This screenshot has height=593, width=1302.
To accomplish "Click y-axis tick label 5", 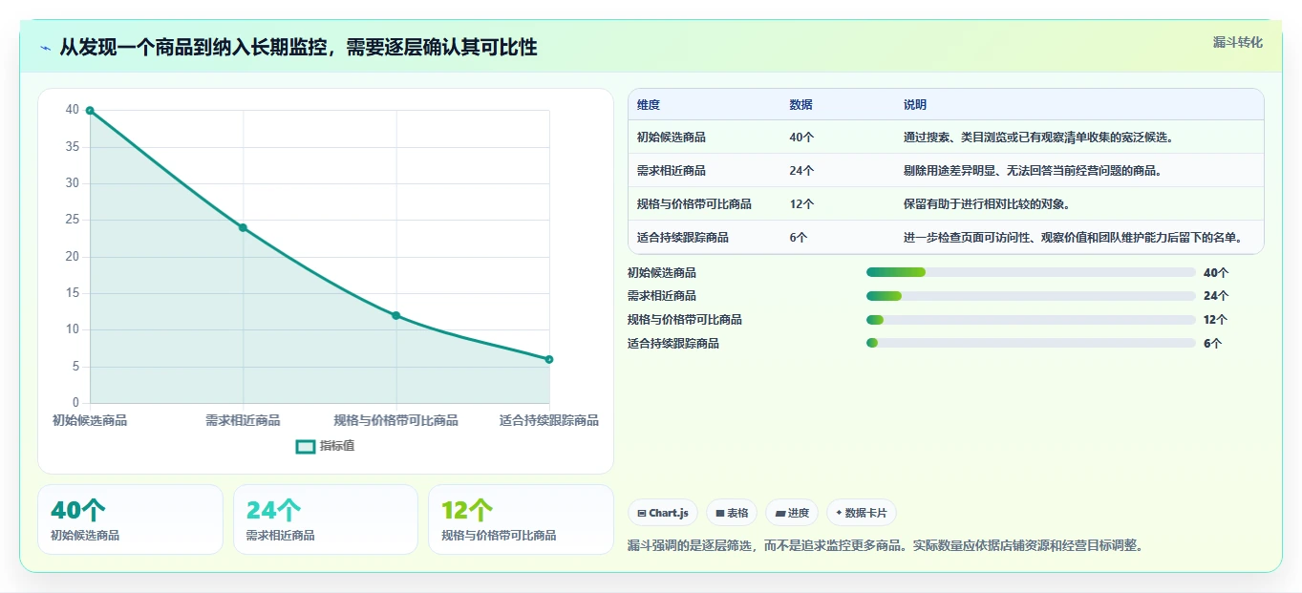I will [76, 367].
